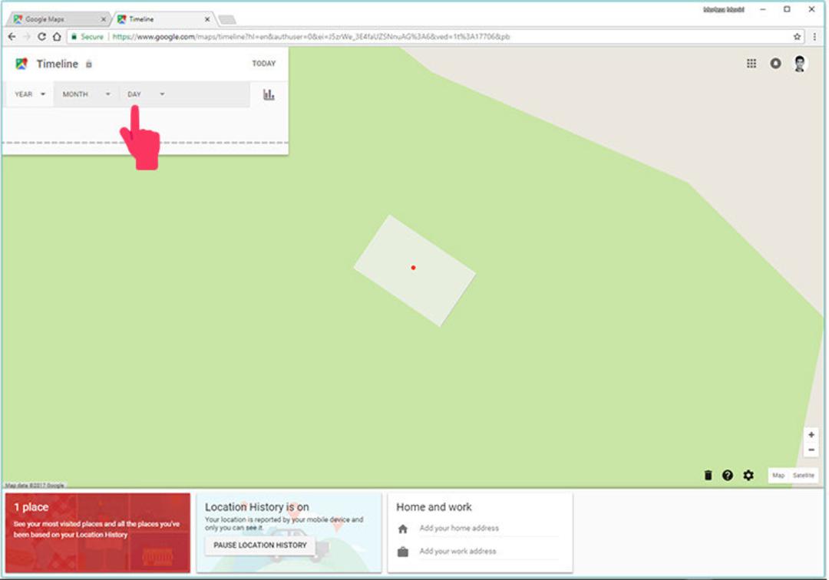The image size is (829, 580).
Task: Open the help question mark icon
Action: point(728,475)
